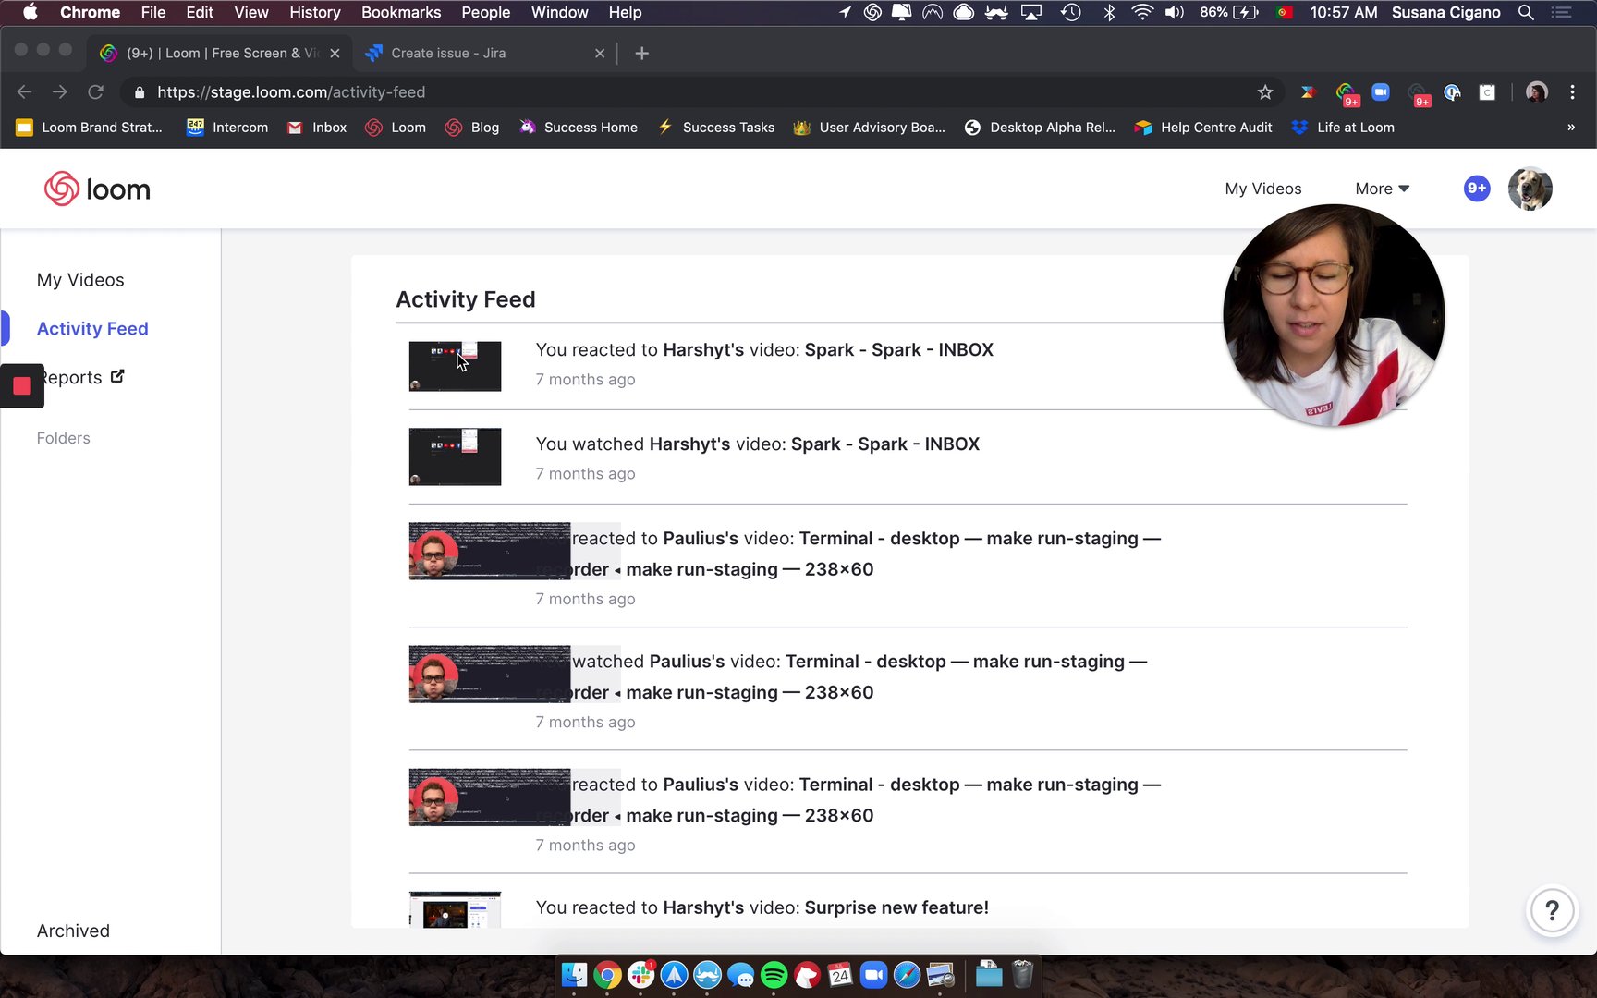Open the People menu in the menu bar

tap(486, 12)
